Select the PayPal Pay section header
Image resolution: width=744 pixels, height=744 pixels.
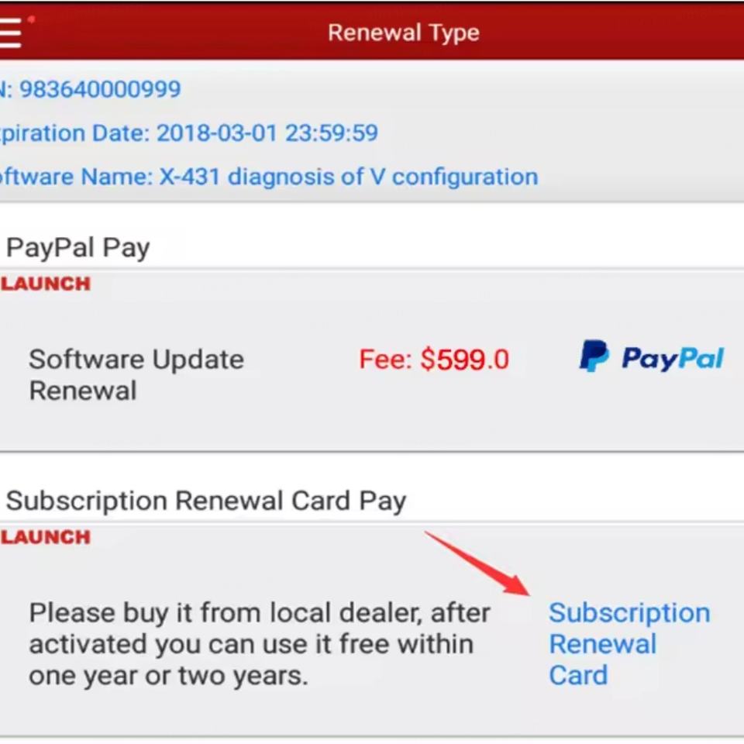click(78, 248)
